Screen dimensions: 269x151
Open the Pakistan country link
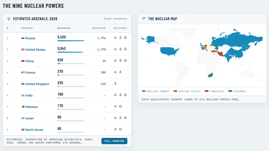32,107
